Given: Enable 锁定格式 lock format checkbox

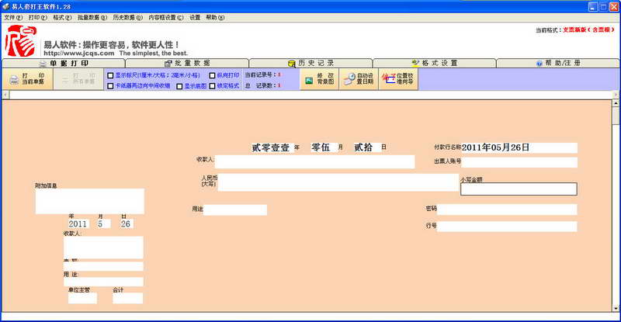Looking at the screenshot, I should tap(212, 86).
